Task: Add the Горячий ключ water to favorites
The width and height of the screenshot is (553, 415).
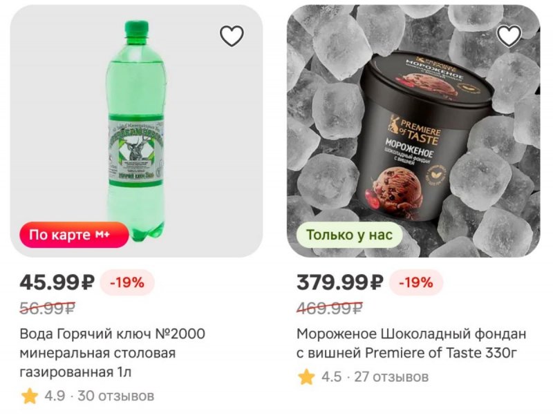Action: pos(232,36)
